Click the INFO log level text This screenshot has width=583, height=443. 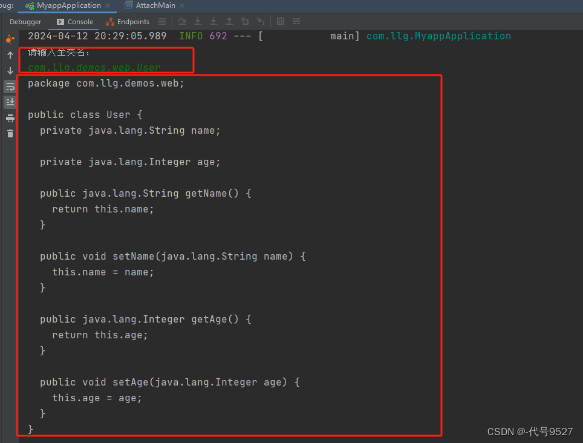click(191, 36)
